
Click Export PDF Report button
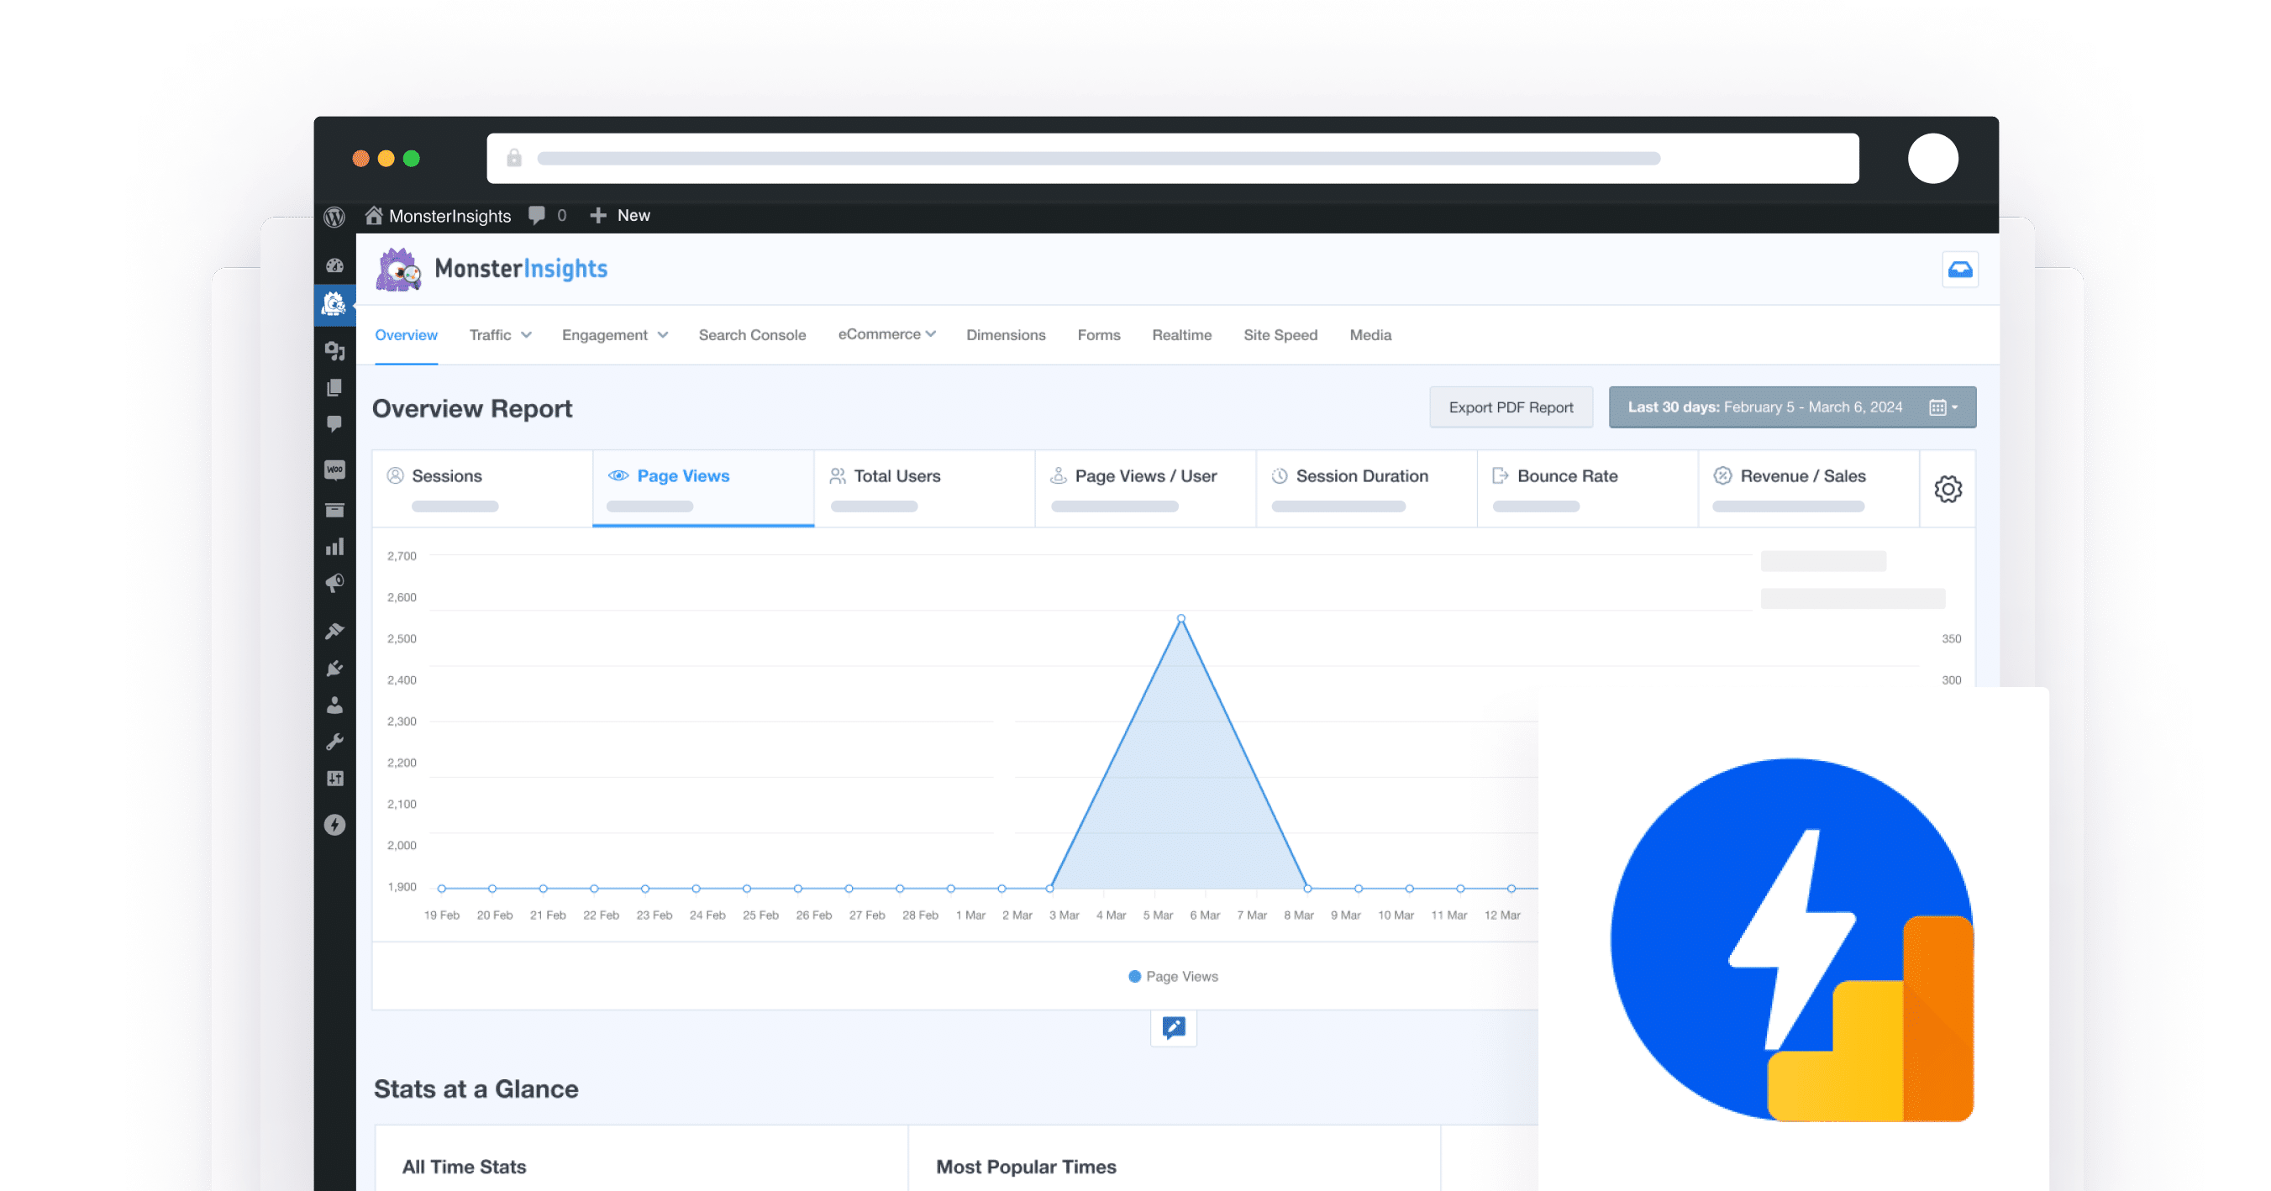click(x=1510, y=407)
